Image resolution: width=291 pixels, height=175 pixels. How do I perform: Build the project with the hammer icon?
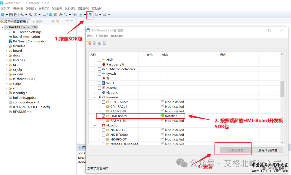coord(22,15)
